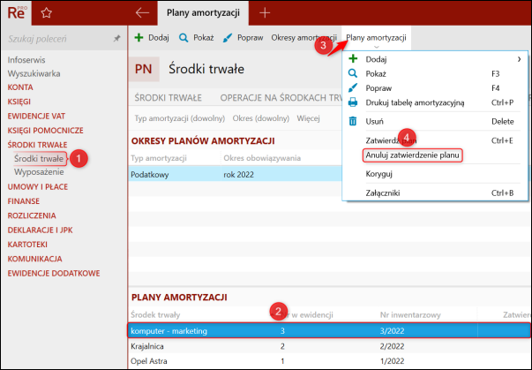The width and height of the screenshot is (532, 370).
Task: Choose Usuń in the dropdown menu
Action: tap(434, 121)
